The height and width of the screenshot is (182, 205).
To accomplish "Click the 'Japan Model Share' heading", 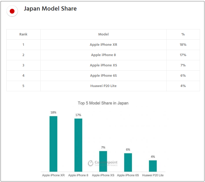I will [50, 9].
